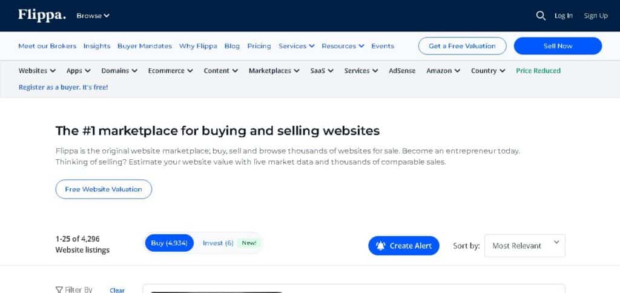This screenshot has height=293, width=620.
Task: Open the Why Flippa page
Action: click(x=198, y=46)
